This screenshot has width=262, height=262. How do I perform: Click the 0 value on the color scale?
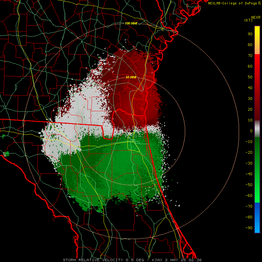click(x=251, y=131)
